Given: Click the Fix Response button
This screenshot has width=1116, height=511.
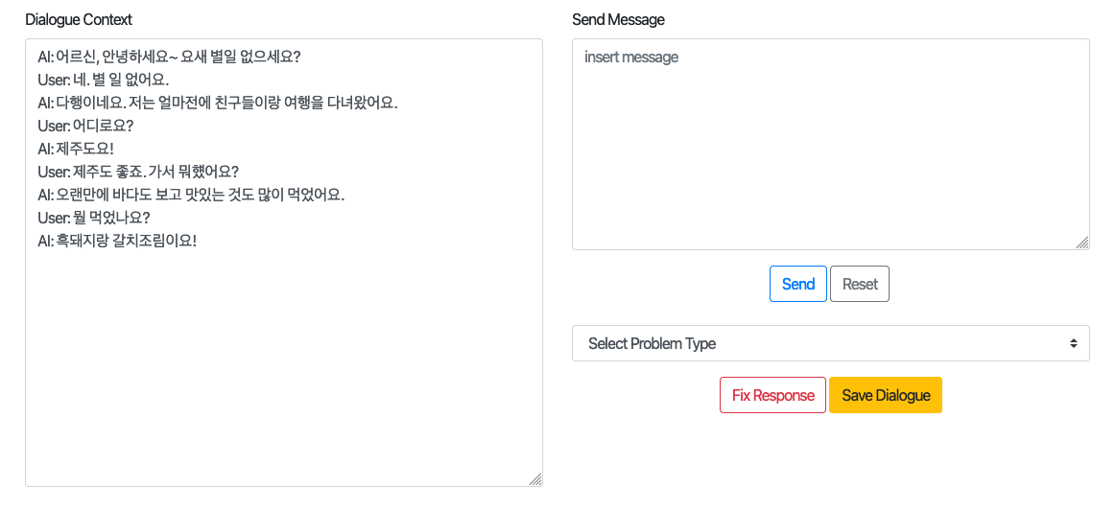Looking at the screenshot, I should pos(772,395).
